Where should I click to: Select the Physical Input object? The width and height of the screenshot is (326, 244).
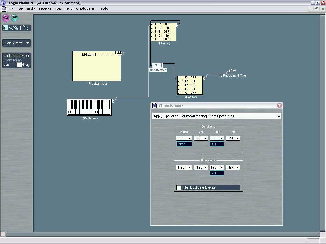click(96, 66)
